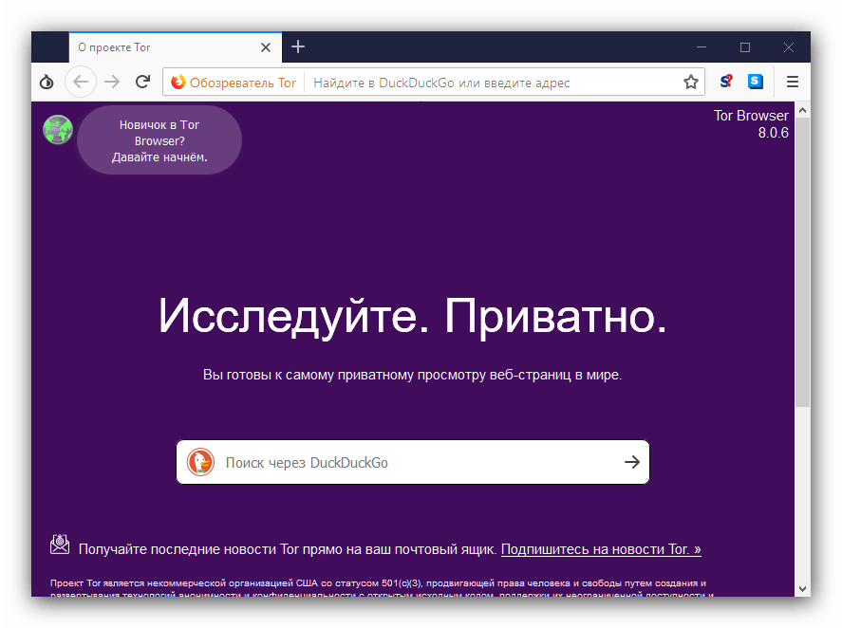Click the DuckDuckGo duck logo

click(x=201, y=462)
